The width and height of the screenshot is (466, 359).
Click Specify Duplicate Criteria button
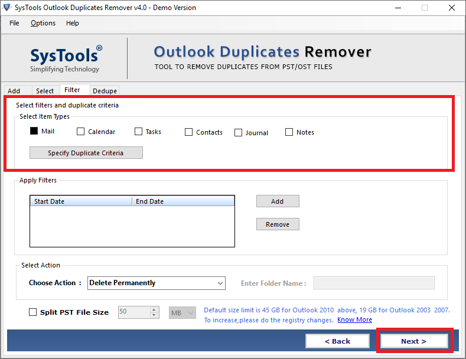pos(86,153)
